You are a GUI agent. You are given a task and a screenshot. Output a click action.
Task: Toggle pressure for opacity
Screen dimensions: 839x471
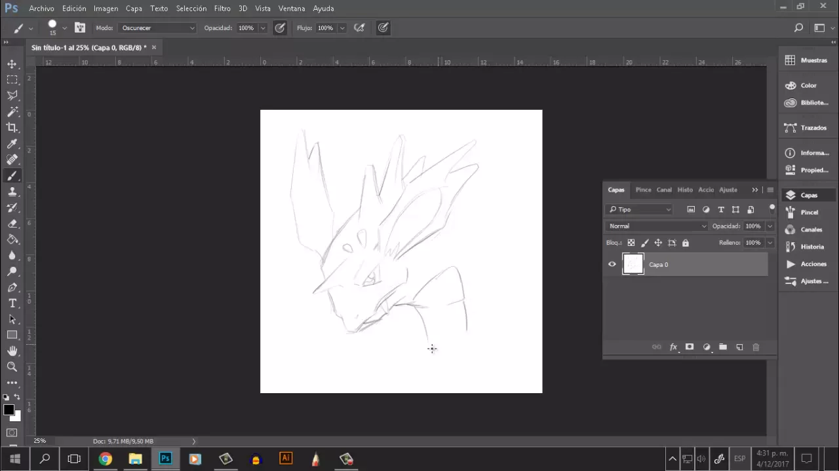[x=280, y=28]
